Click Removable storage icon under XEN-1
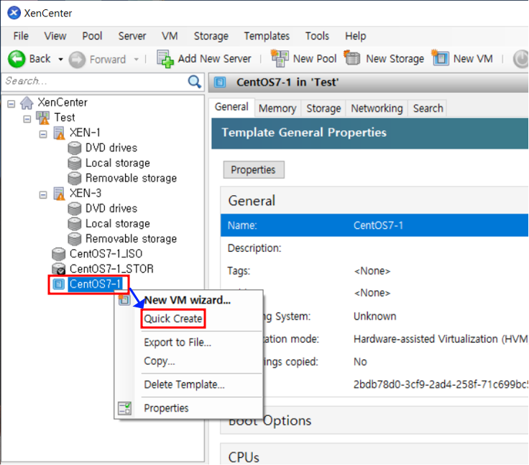 [x=75, y=178]
